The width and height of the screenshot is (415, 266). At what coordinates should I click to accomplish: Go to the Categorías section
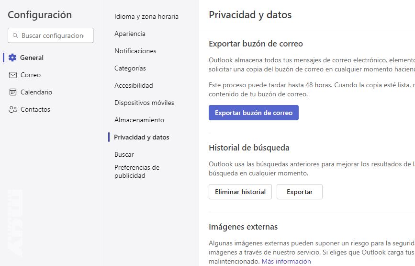[130, 68]
